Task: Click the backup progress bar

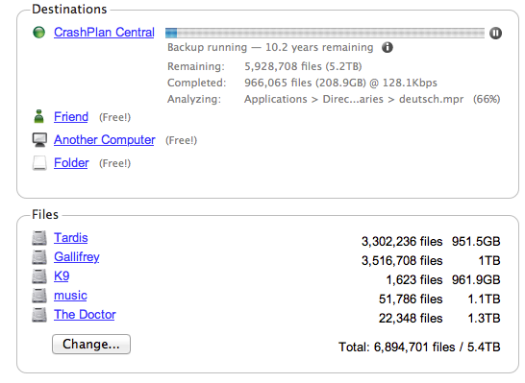Action: [x=325, y=33]
